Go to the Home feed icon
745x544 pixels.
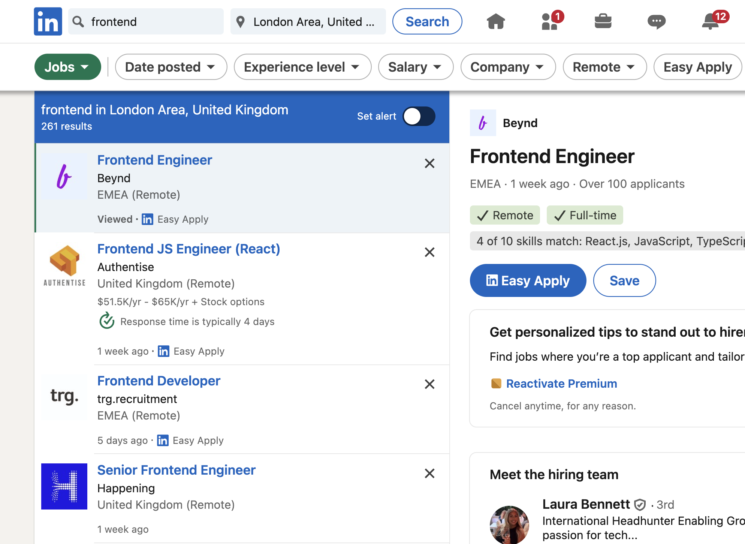pyautogui.click(x=496, y=21)
